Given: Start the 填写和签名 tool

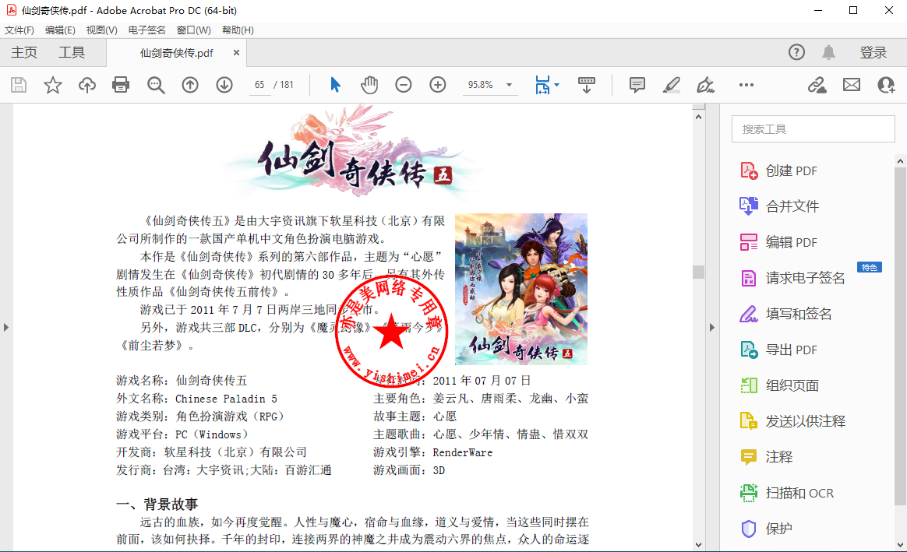Looking at the screenshot, I should tap(785, 314).
